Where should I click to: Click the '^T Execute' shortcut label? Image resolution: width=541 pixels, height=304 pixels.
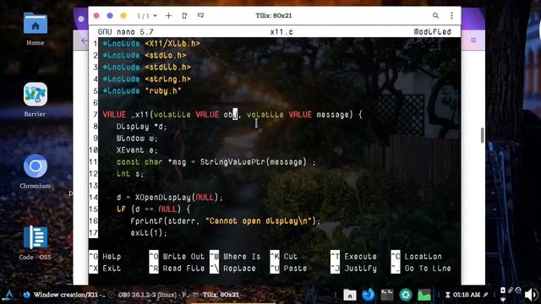point(353,257)
